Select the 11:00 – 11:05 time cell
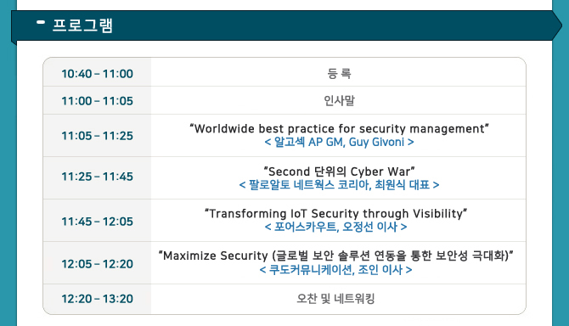 97,101
